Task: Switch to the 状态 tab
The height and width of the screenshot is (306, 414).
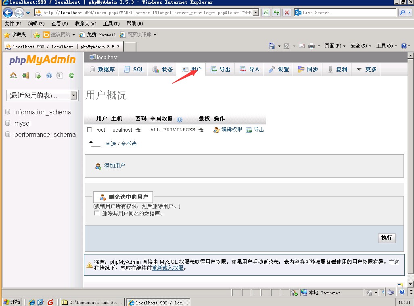Action: point(163,69)
